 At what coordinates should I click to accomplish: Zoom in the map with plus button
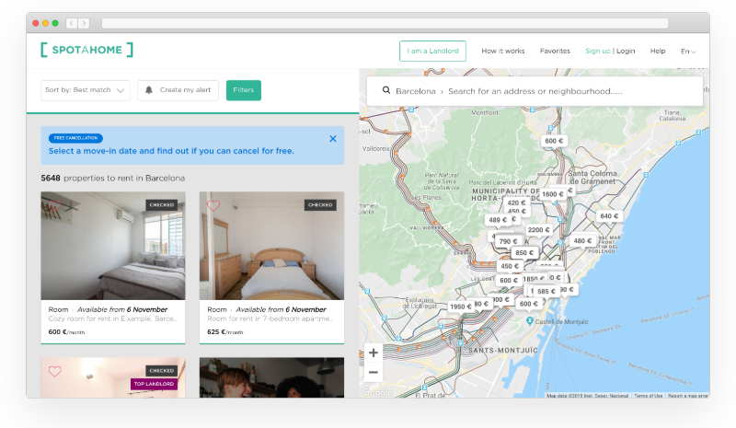[x=374, y=353]
